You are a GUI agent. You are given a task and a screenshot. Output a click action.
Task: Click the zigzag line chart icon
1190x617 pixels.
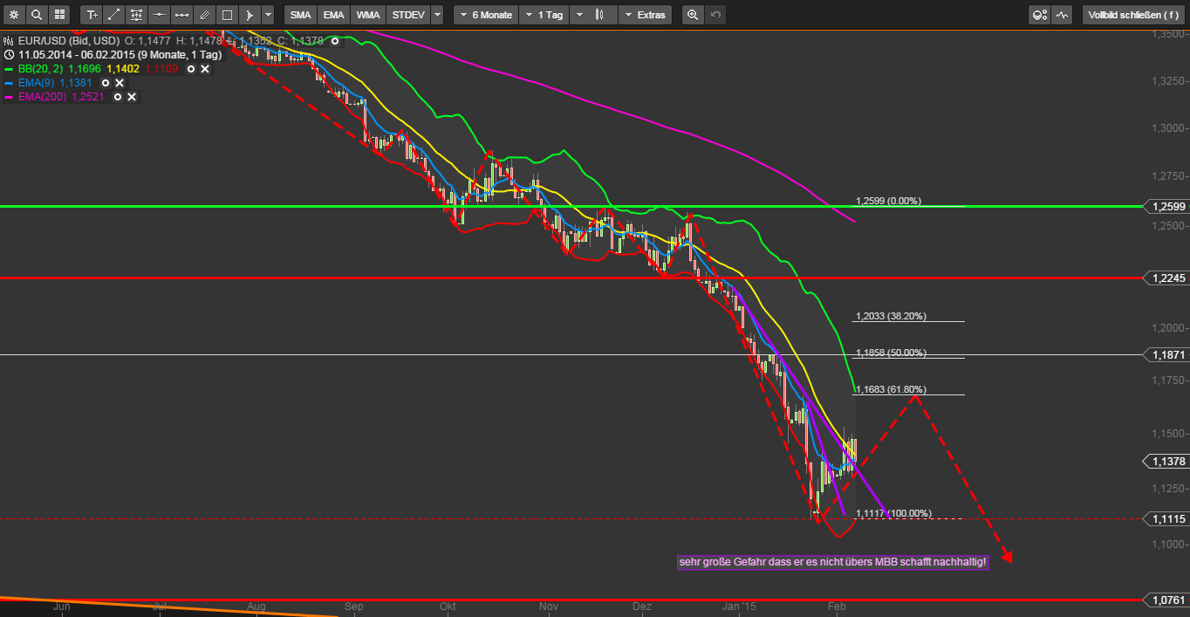coord(1062,15)
